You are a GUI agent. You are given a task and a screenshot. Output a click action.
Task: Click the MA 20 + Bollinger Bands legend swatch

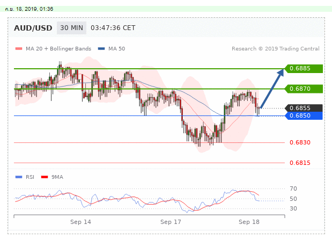(x=19, y=49)
